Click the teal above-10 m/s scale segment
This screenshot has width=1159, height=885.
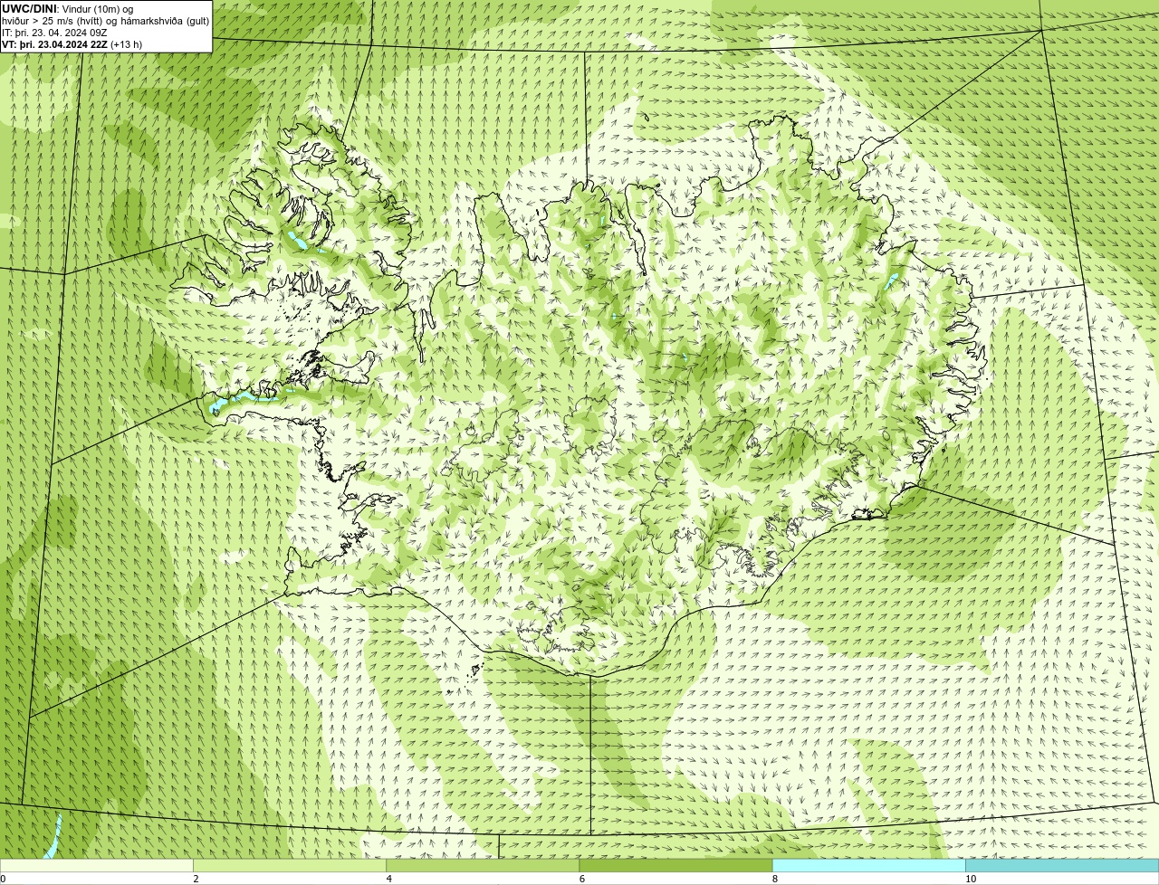[1062, 866]
